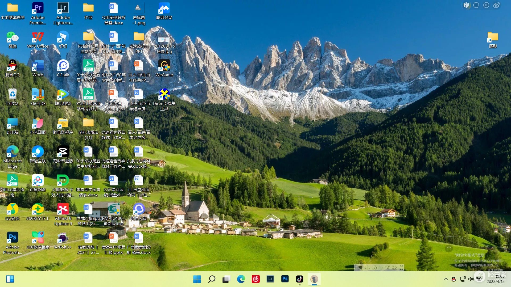The height and width of the screenshot is (287, 511).
Task: Select the 回收站 recycle bin icon
Action: click(13, 97)
